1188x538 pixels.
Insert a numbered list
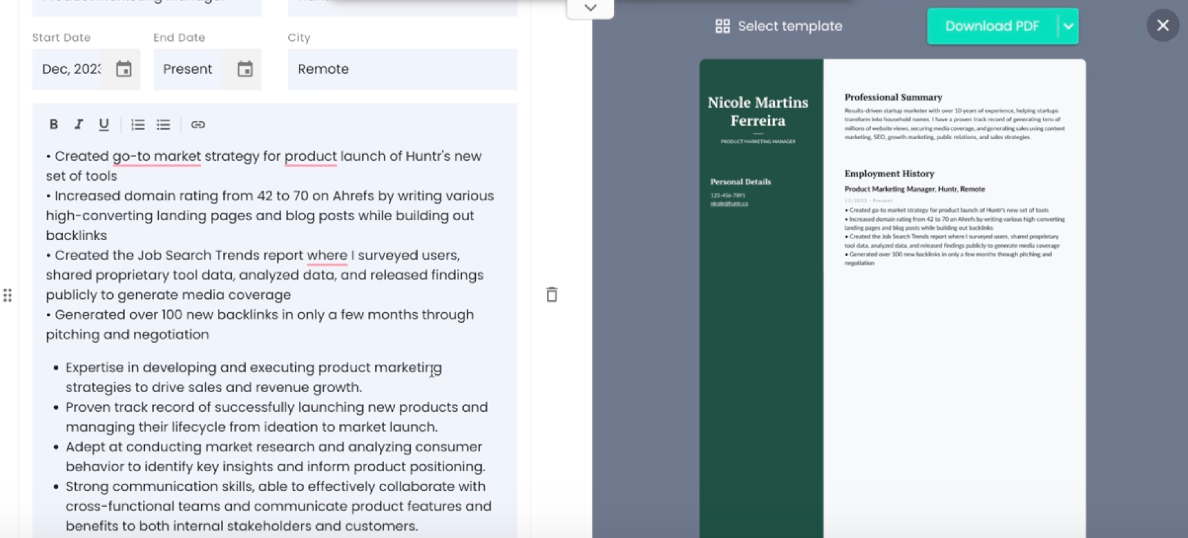[x=138, y=125]
